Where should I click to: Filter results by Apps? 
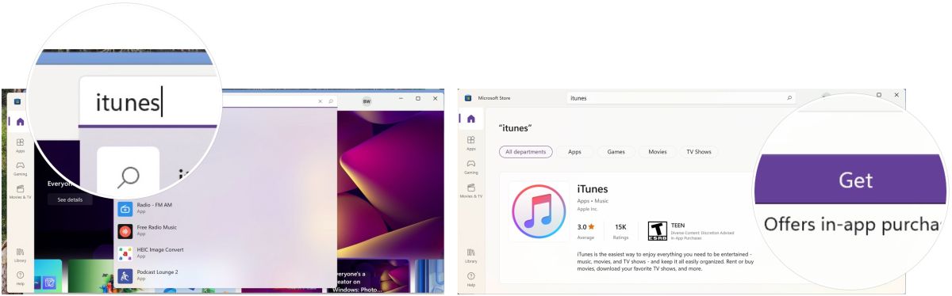tap(575, 151)
